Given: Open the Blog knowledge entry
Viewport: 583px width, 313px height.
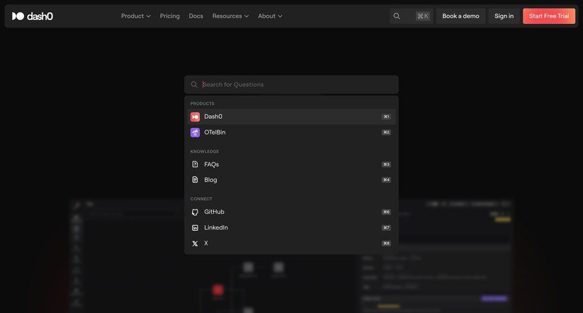Looking at the screenshot, I should pos(291,180).
